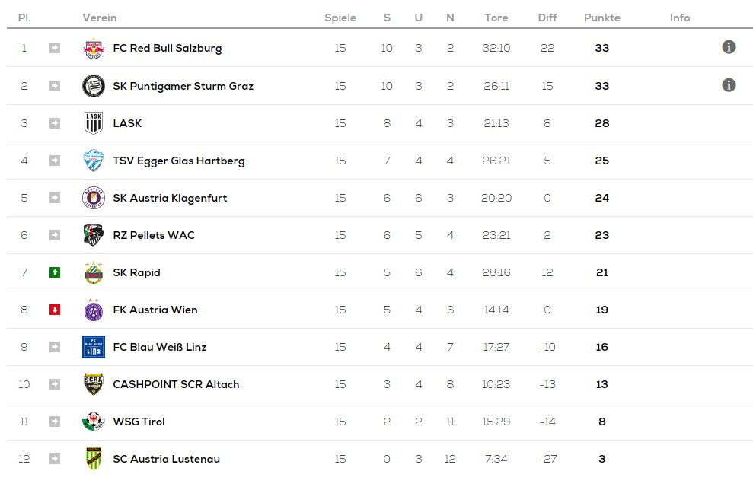Click the red down arrow for Austria Wien
This screenshot has width=753, height=490.
click(54, 310)
